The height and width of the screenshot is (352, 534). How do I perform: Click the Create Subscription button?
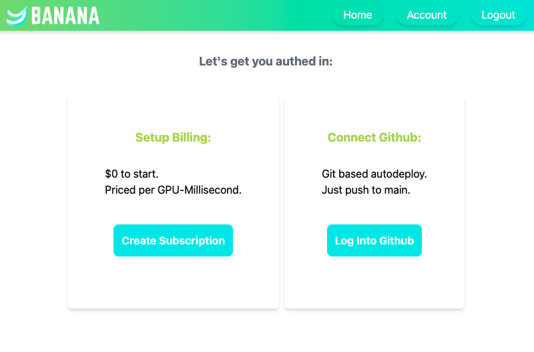point(173,240)
